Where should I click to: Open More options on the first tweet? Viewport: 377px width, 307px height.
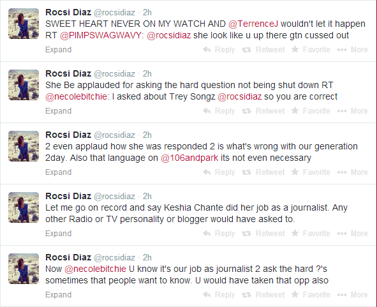pos(353,50)
